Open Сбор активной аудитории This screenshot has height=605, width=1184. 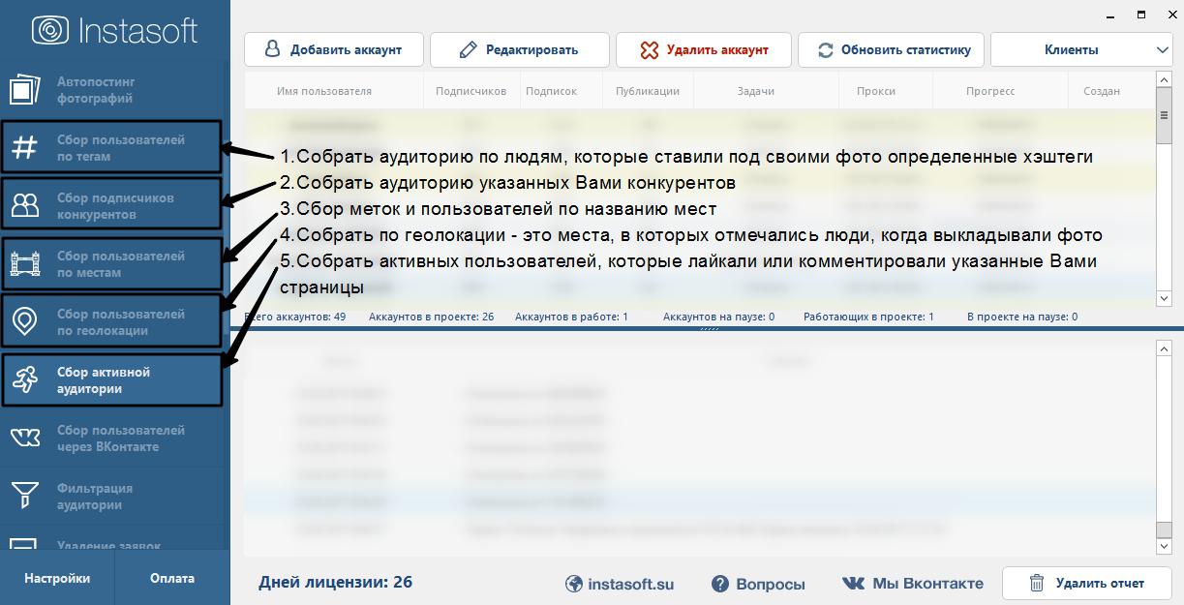pyautogui.click(x=111, y=380)
